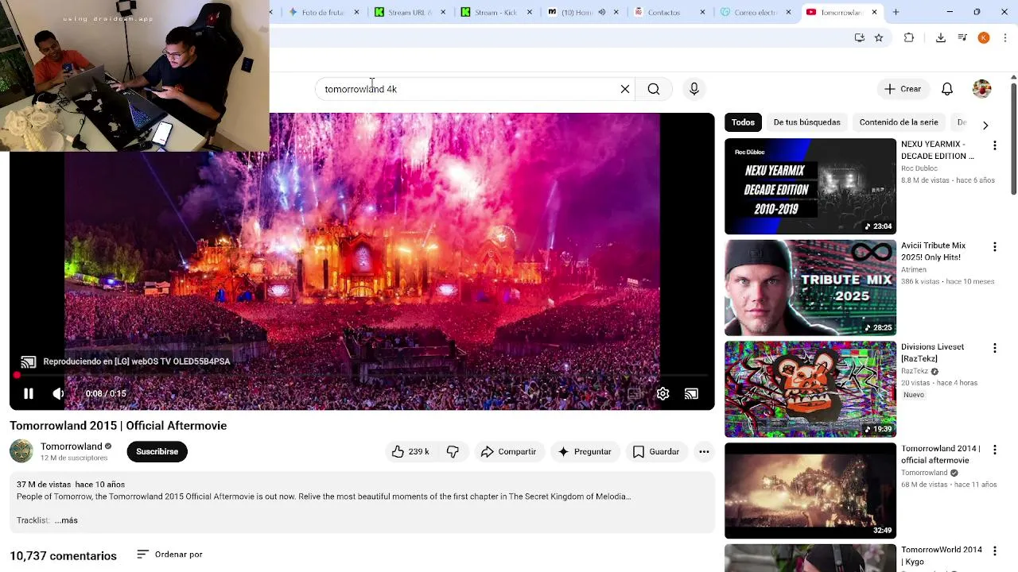Open the Chrome three-dot menu

1005,37
